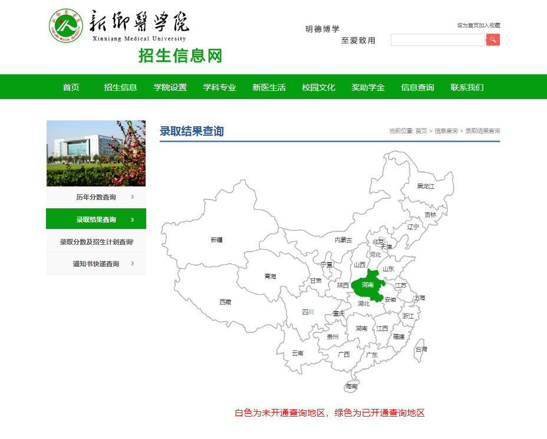
Task: Click 浙江 province on the map
Action: 408,316
